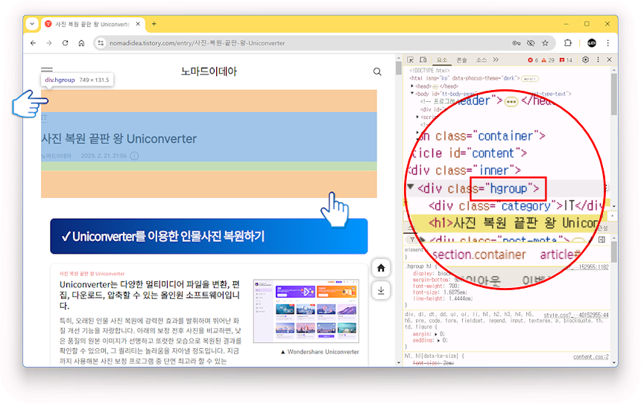
Task: Click the browser forward arrow
Action: (x=49, y=43)
